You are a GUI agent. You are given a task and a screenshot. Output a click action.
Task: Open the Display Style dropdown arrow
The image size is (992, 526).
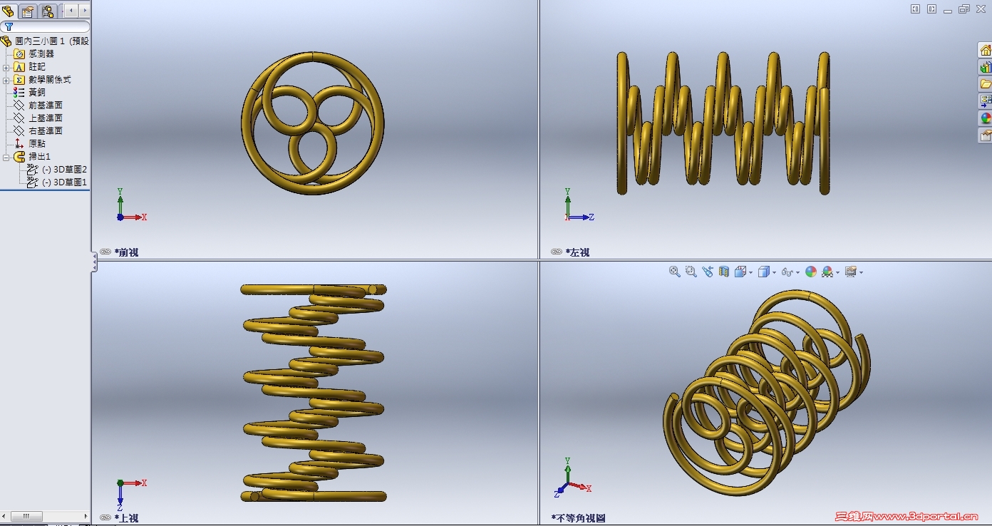(x=775, y=272)
